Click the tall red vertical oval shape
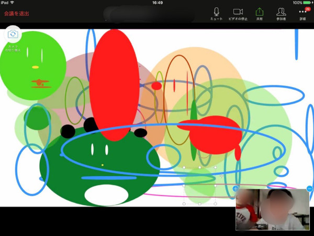The height and width of the screenshot is (236, 314). [x=114, y=84]
